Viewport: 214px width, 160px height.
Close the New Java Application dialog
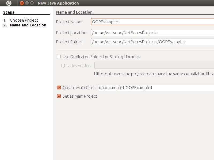22,3
